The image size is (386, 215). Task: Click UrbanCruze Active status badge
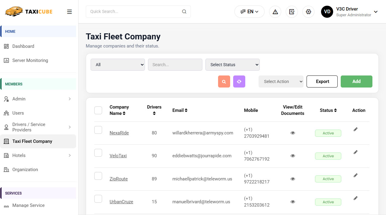point(328,202)
